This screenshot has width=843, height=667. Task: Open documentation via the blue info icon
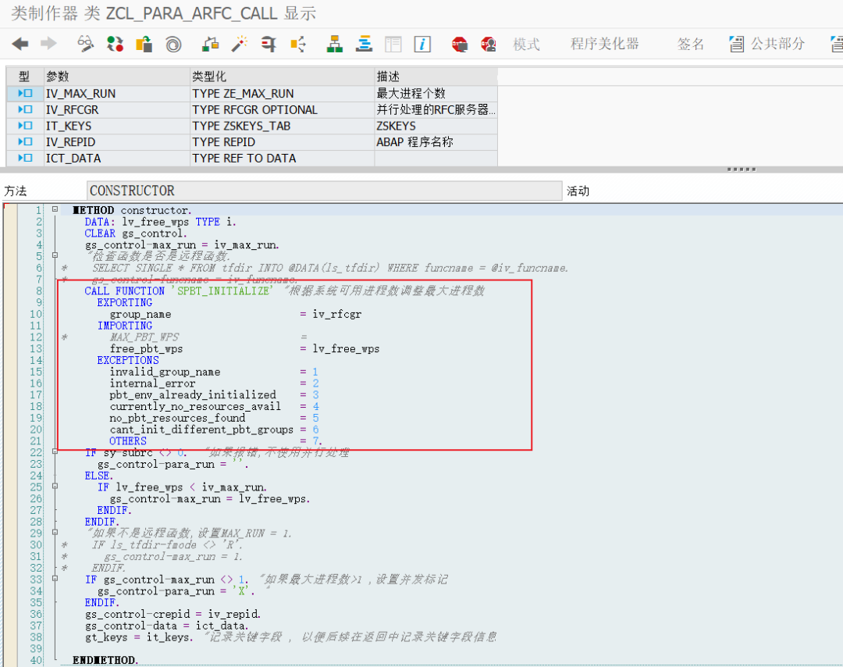[422, 44]
